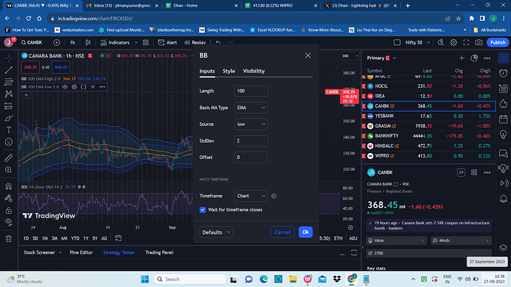Viewport: 511px width, 287px height.
Task: Open the Basis MA Type EMA dropdown
Action: (x=251, y=108)
